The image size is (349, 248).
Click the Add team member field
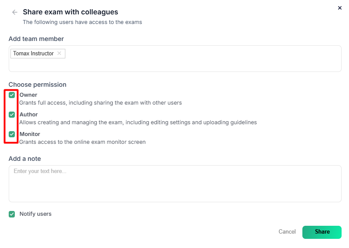pyautogui.click(x=175, y=58)
